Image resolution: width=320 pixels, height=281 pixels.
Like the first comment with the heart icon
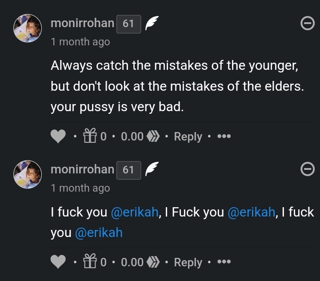click(x=58, y=136)
